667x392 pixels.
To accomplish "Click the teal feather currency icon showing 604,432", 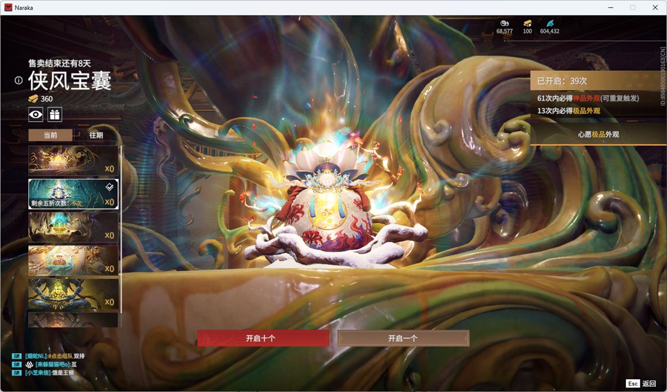I will click(x=549, y=23).
